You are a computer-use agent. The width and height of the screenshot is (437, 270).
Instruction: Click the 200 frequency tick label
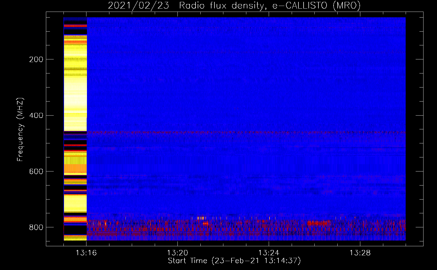point(36,59)
